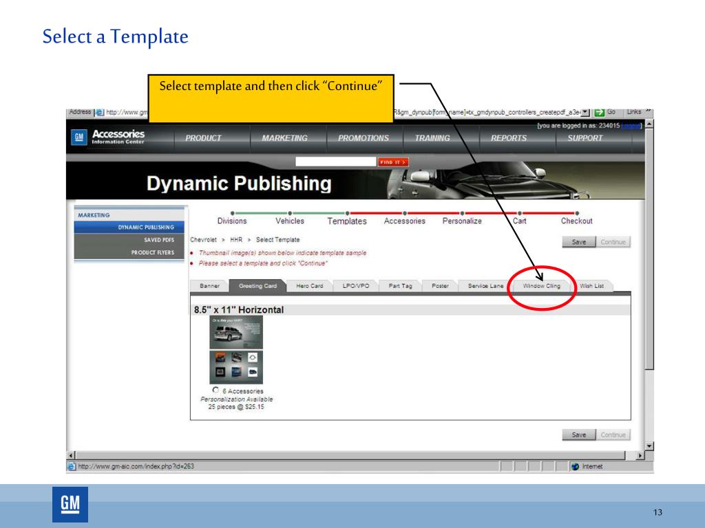
Task: Open the Links toolbar item
Action: (x=634, y=112)
